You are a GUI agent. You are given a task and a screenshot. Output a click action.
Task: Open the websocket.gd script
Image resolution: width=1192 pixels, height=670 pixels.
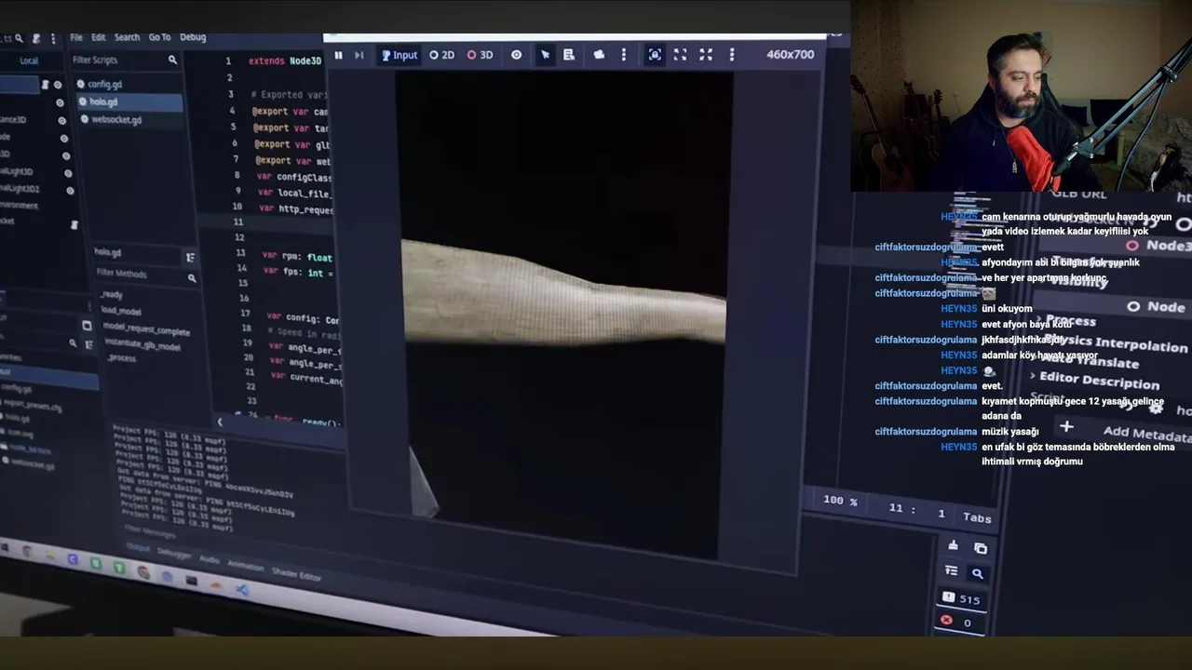pyautogui.click(x=116, y=120)
